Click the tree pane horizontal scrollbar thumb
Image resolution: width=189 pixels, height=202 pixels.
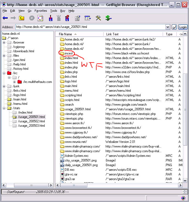pos(31,185)
